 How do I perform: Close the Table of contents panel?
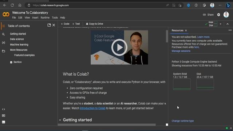point(54,25)
